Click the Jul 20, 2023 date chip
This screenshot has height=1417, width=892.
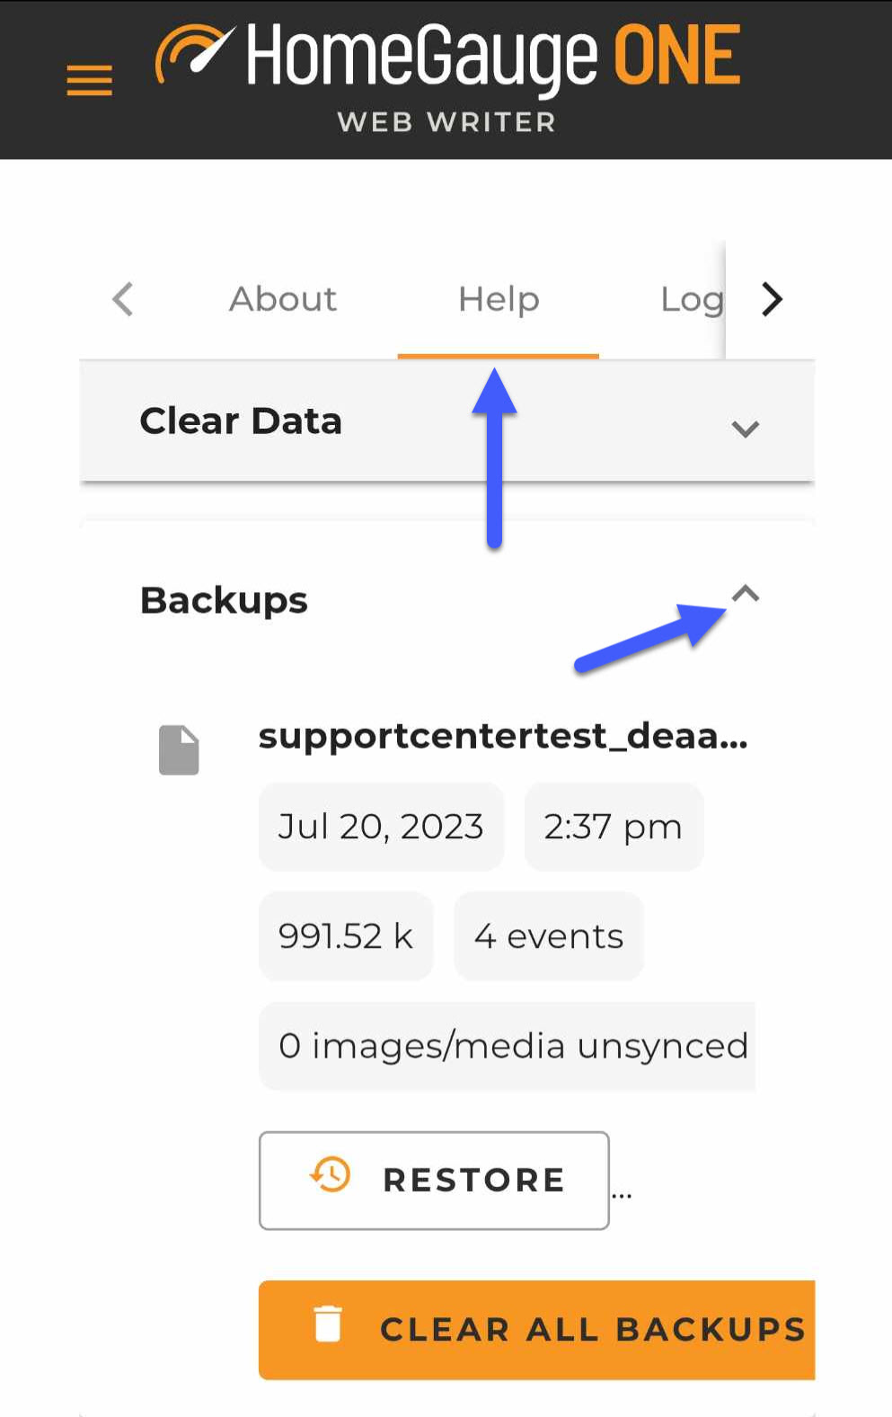(x=381, y=827)
